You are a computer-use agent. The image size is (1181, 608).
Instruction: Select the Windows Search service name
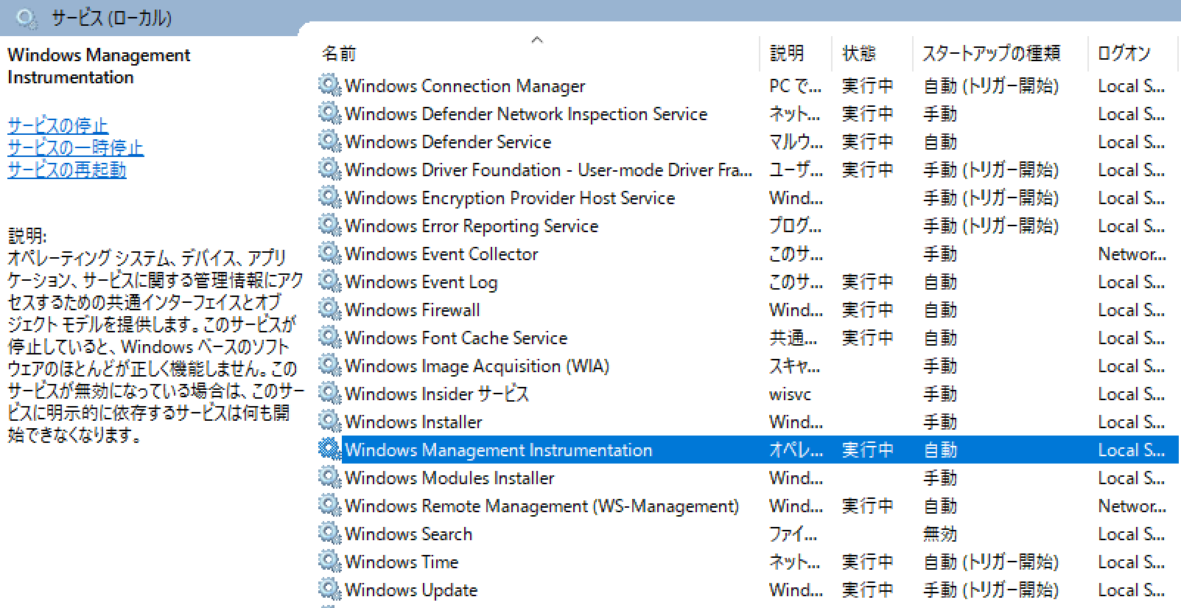pyautogui.click(x=409, y=534)
